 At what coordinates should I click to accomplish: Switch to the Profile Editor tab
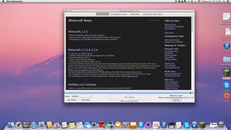point(135,14)
